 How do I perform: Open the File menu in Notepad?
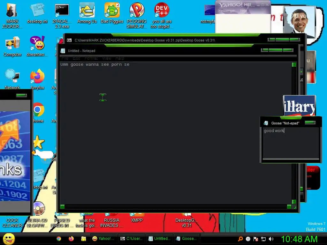coord(65,58)
